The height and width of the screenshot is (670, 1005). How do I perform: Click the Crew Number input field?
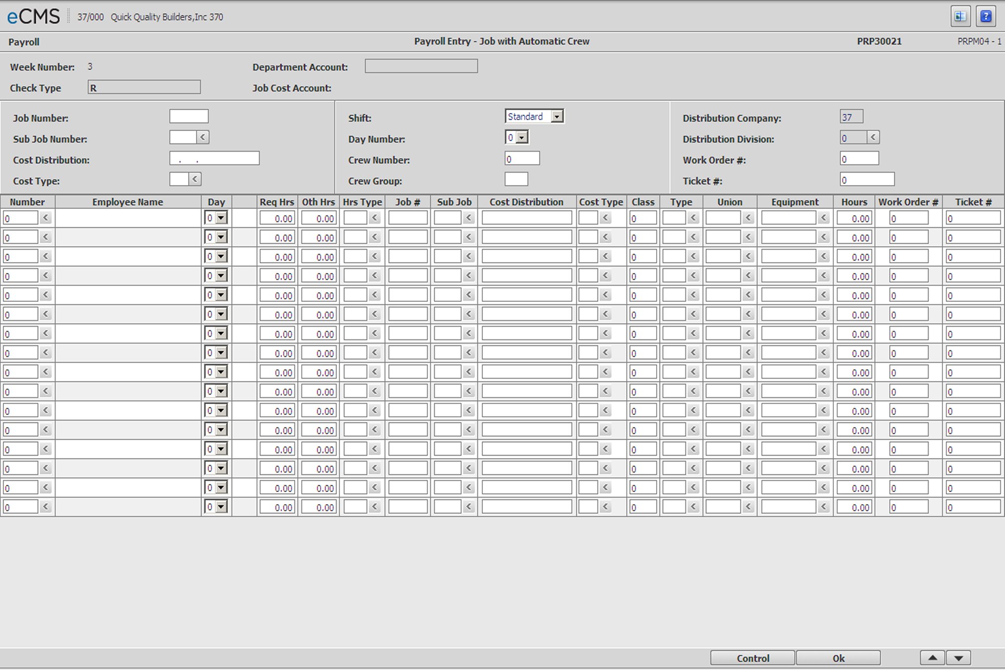pyautogui.click(x=522, y=158)
